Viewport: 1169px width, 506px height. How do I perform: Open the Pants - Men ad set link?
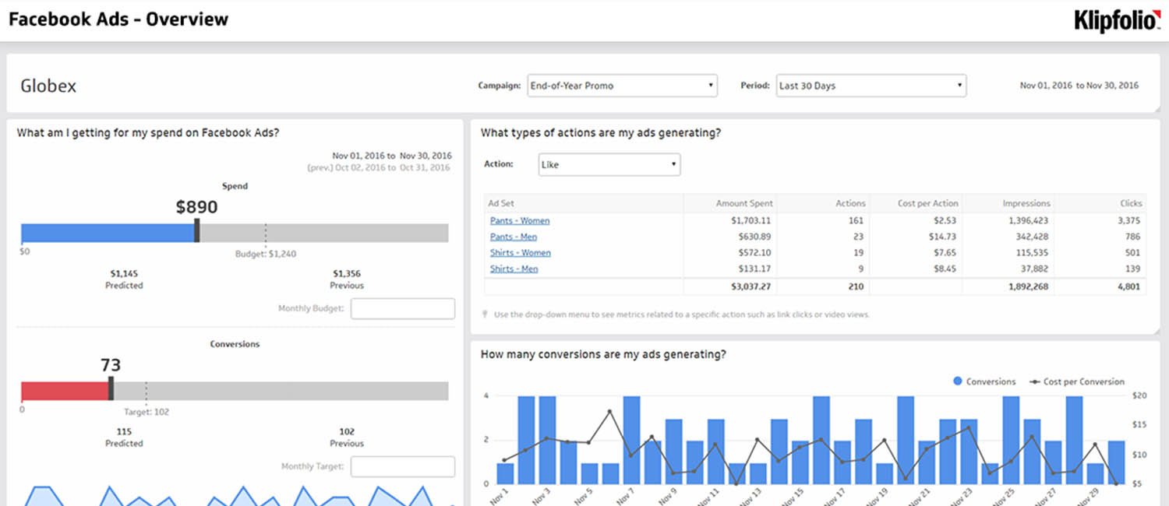click(x=514, y=237)
